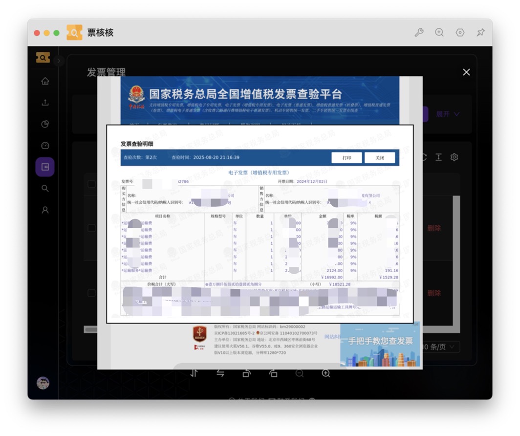Open the search page from the sidebar

tap(45, 189)
